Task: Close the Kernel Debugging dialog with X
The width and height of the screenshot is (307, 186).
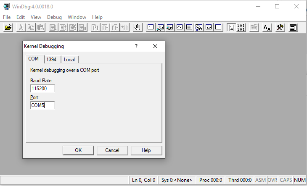Action: click(x=155, y=46)
